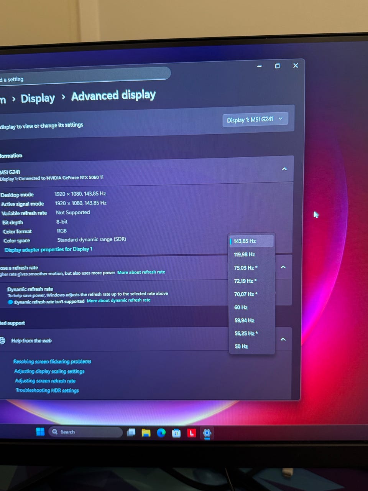368x491 pixels.
Task: Open the Windows Start menu
Action: 40,432
